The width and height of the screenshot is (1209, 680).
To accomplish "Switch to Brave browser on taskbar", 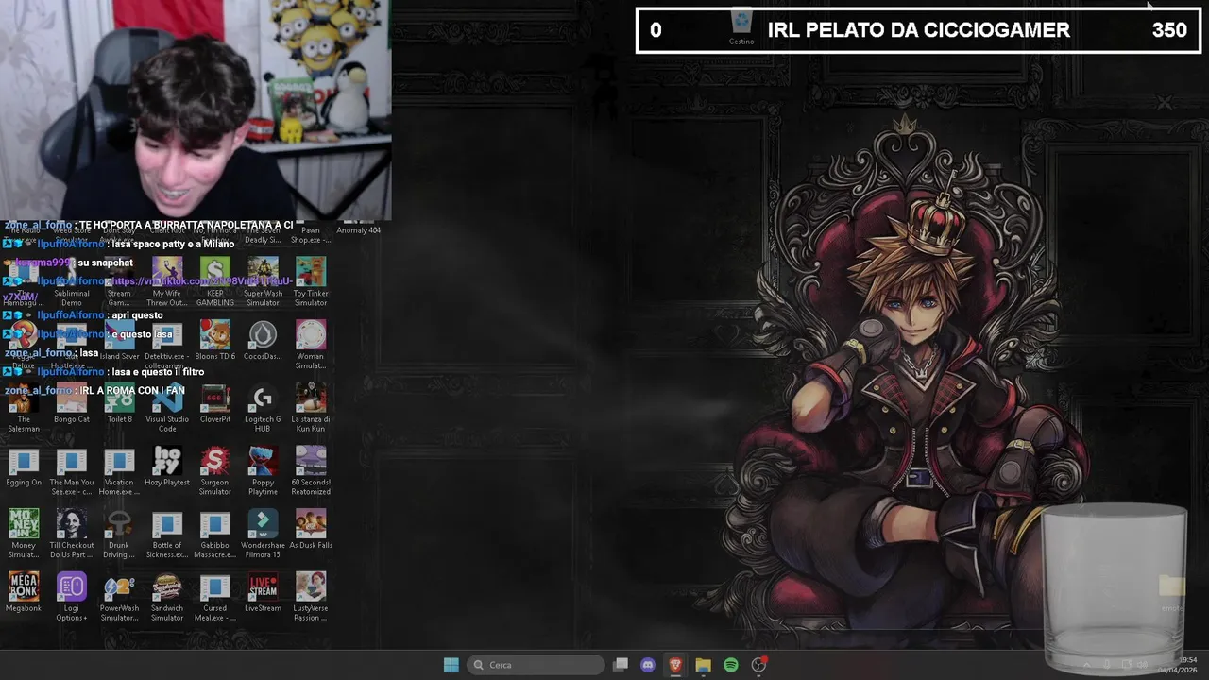I will click(675, 665).
